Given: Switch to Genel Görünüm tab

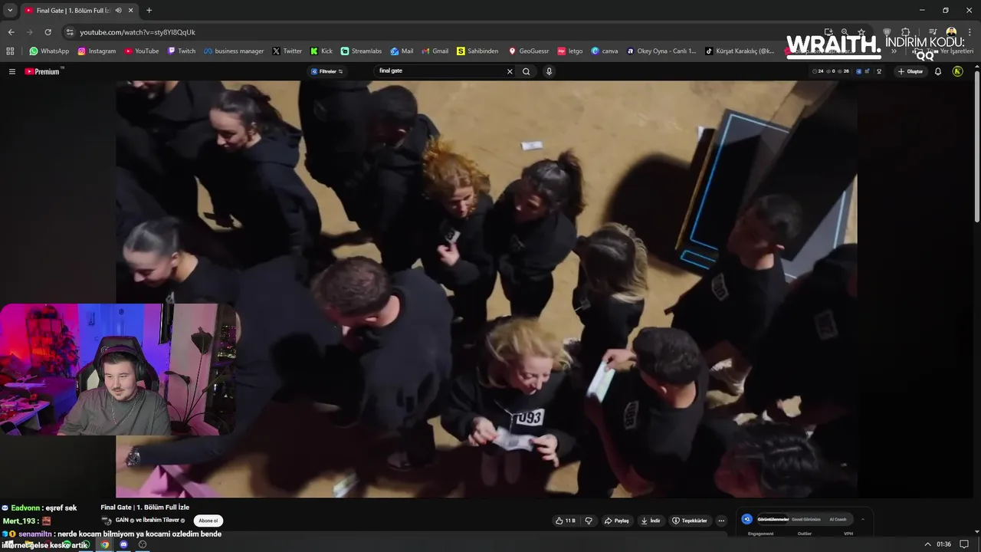Looking at the screenshot, I should tap(806, 519).
